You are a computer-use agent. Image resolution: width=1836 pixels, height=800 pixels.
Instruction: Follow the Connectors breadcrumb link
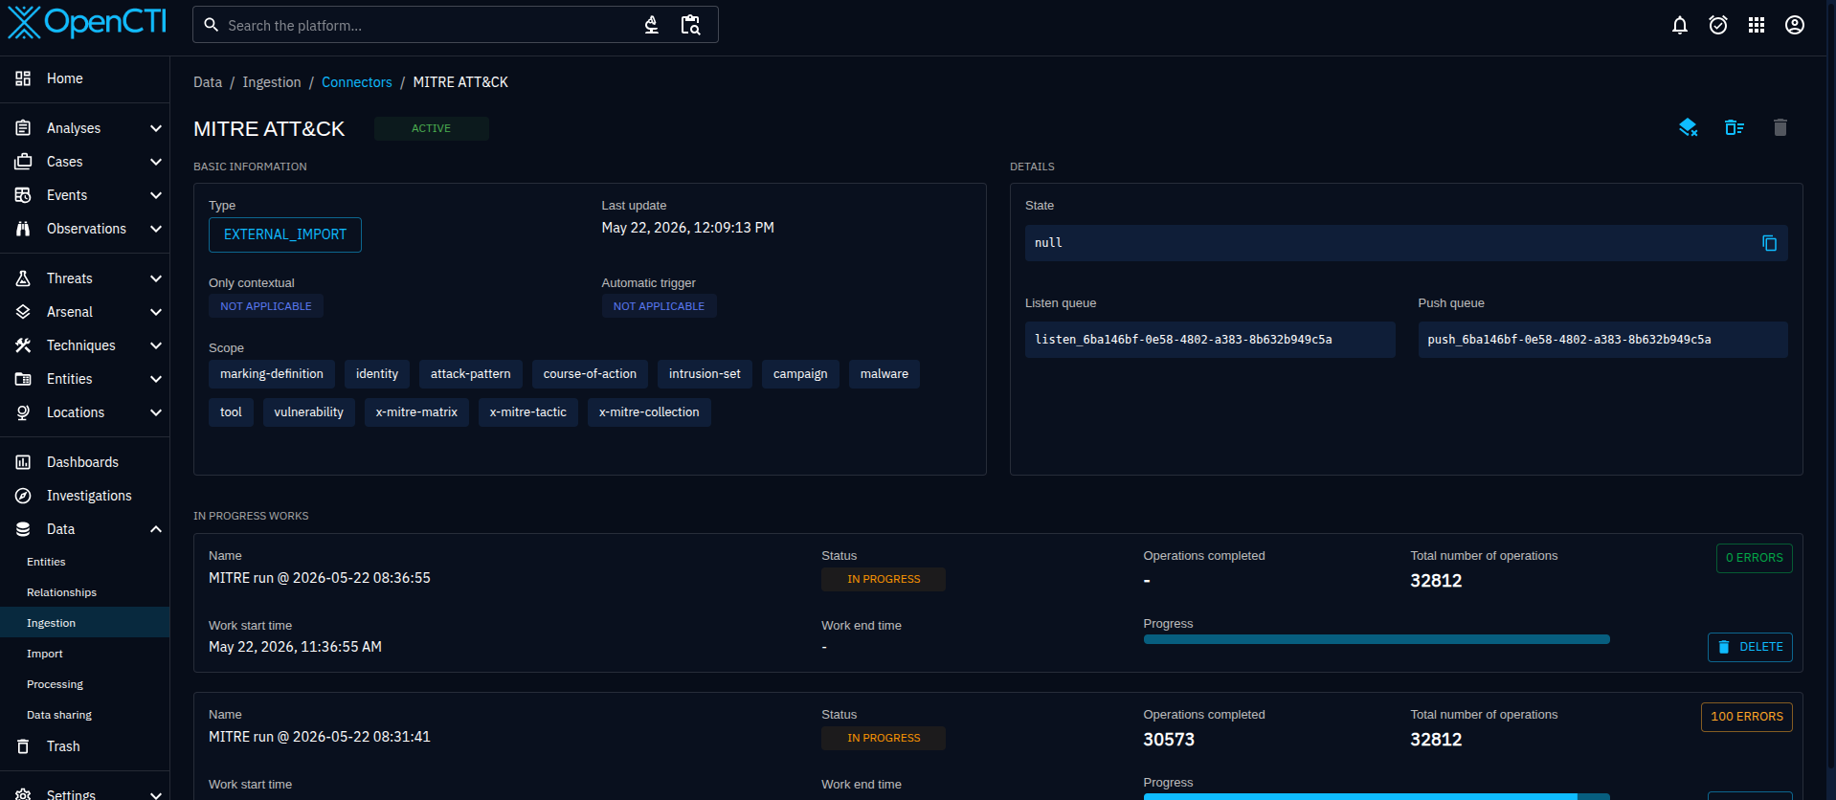[357, 82]
